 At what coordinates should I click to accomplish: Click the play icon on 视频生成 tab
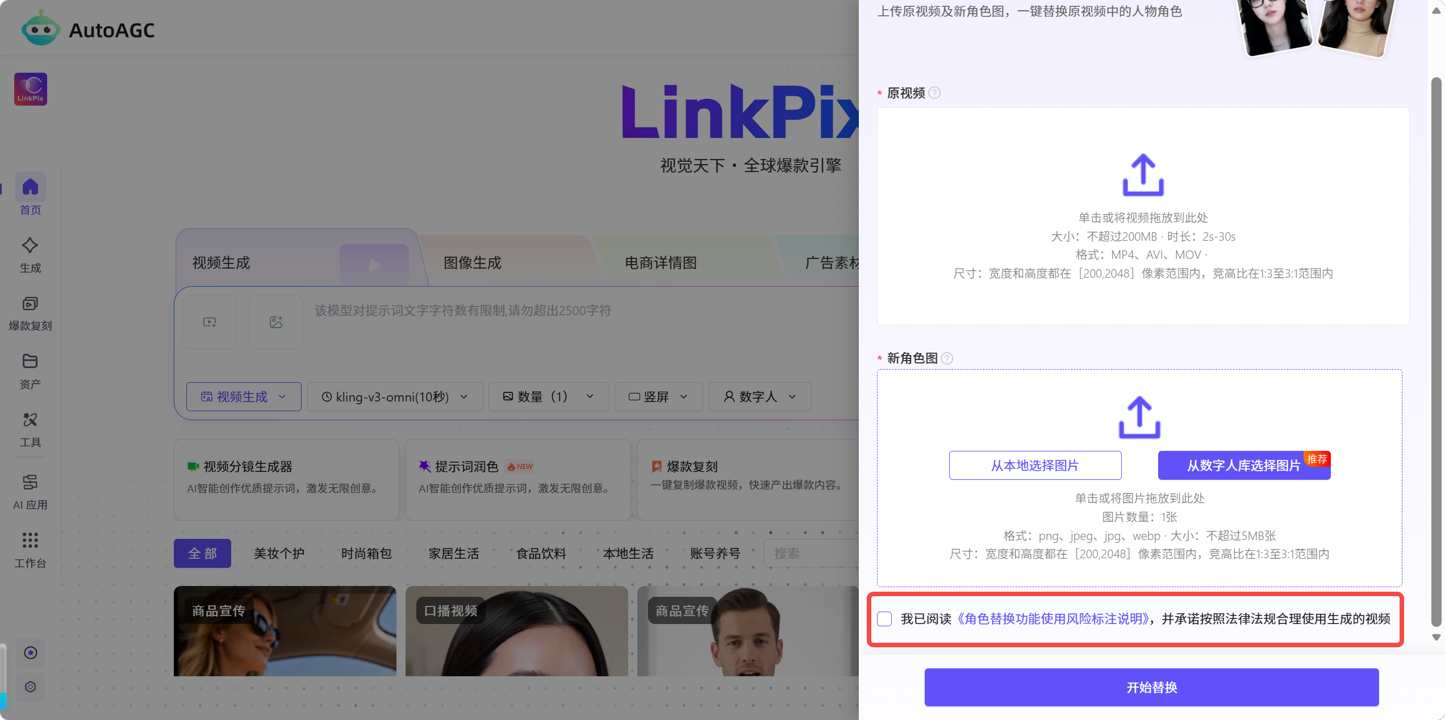coord(374,264)
